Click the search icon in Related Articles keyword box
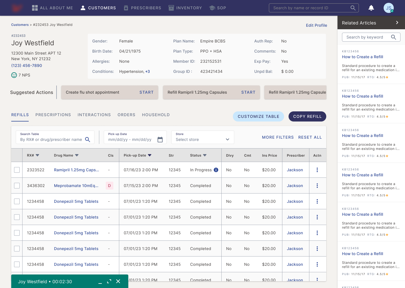The height and width of the screenshot is (288, 405). coord(393,37)
